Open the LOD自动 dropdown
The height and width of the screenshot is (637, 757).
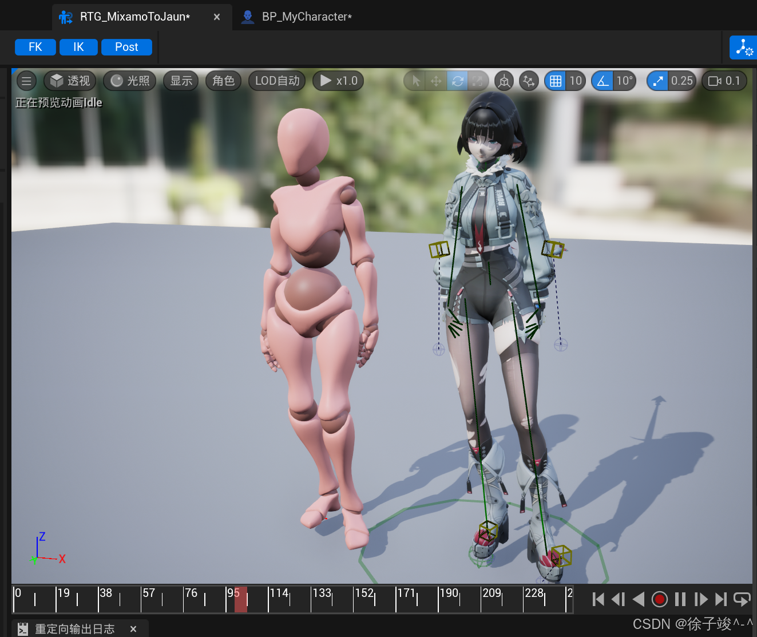(278, 81)
